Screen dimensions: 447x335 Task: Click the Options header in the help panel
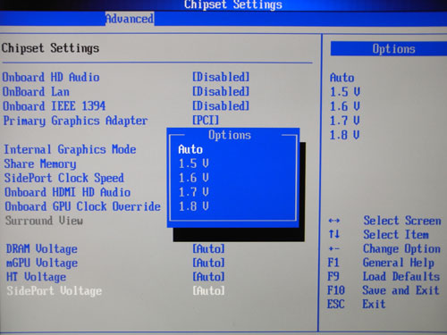(x=389, y=49)
